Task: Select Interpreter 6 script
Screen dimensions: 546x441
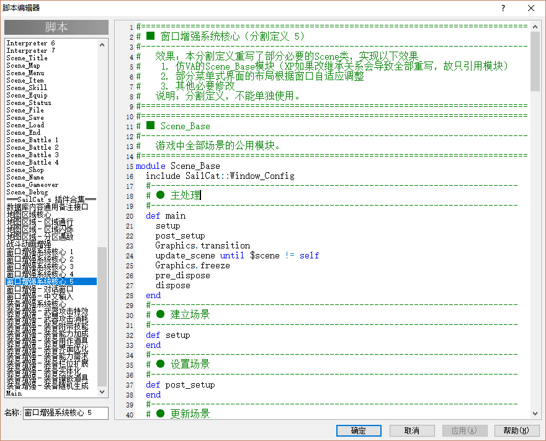Action: point(30,43)
